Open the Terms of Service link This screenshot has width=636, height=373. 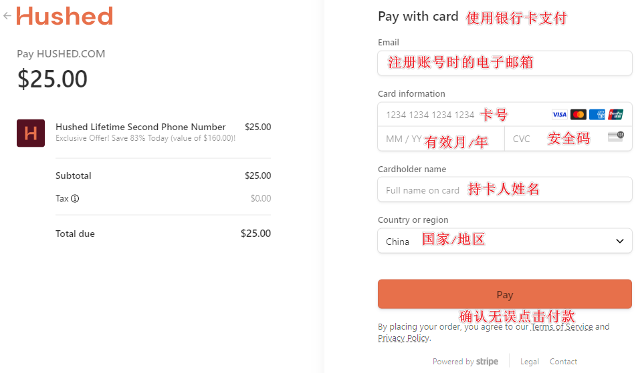point(562,327)
